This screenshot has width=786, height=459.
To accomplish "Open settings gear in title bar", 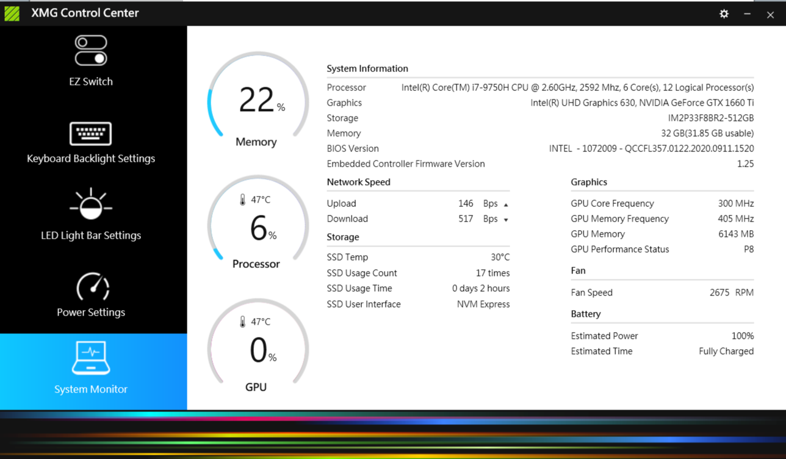I will [x=724, y=13].
